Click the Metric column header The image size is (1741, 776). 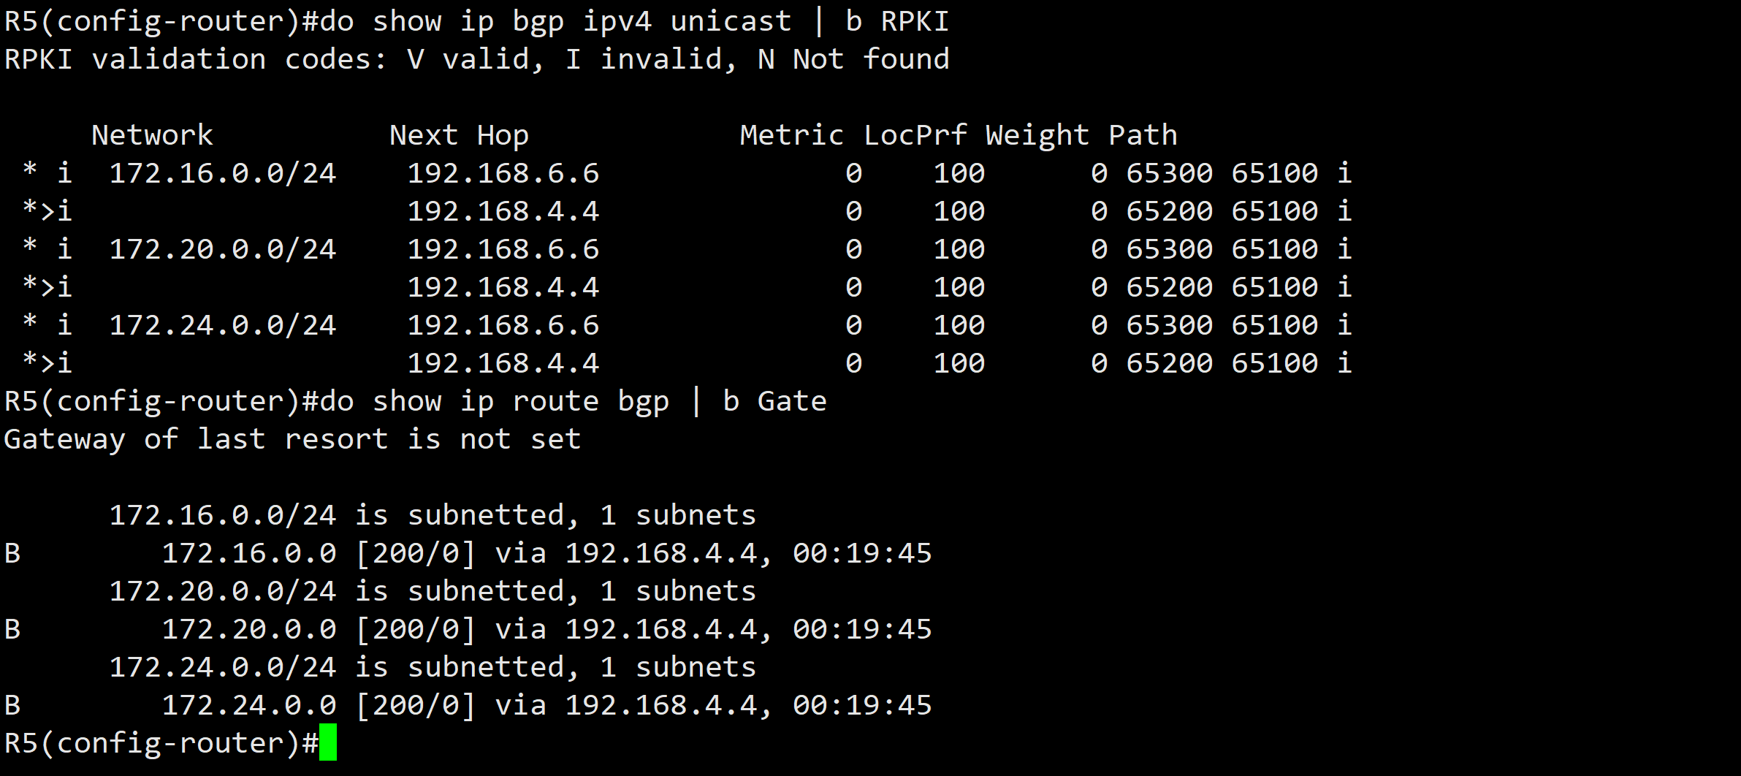[x=792, y=135]
